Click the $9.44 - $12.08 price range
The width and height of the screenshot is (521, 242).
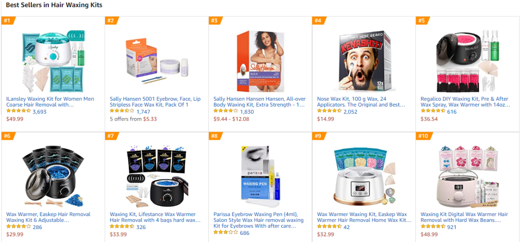coord(231,119)
